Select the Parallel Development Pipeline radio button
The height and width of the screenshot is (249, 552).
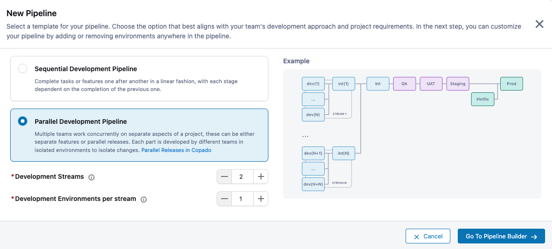point(23,121)
